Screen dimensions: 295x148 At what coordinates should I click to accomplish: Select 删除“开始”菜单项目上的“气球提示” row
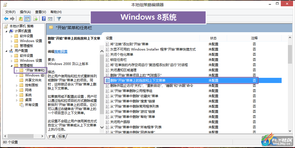[x=193, y=75]
